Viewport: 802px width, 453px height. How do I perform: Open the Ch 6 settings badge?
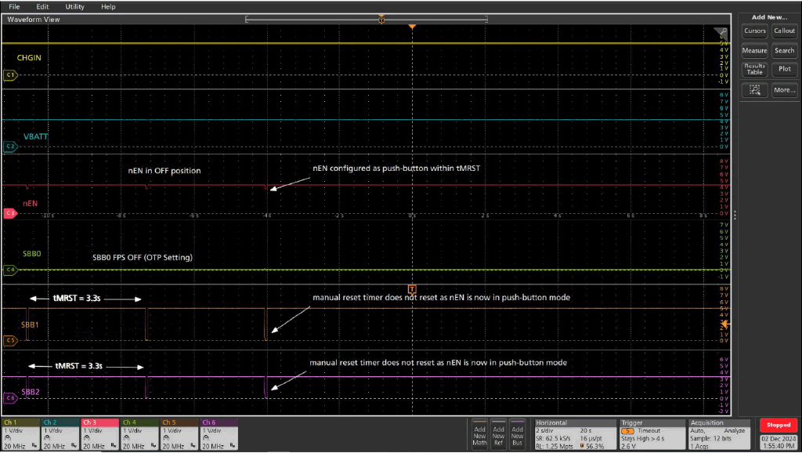[x=219, y=433]
